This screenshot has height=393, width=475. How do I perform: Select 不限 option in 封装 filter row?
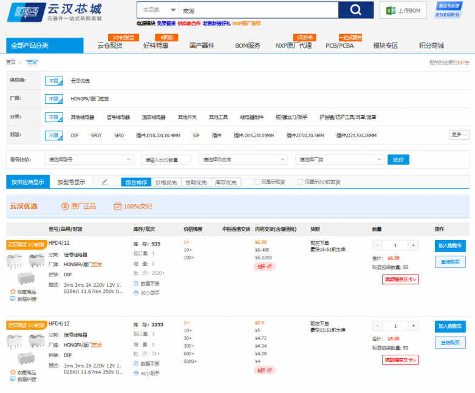[x=53, y=135]
